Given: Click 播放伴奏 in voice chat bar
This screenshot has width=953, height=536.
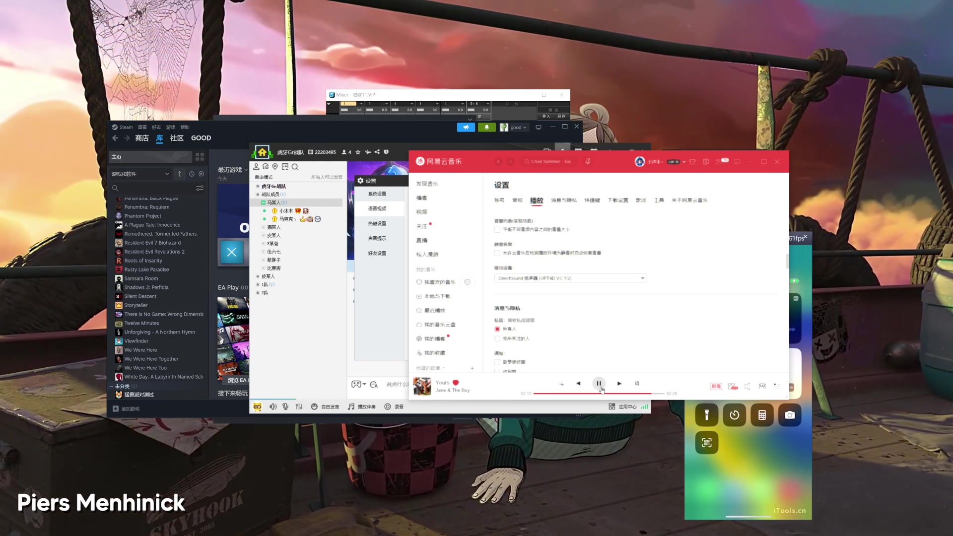Looking at the screenshot, I should point(362,406).
